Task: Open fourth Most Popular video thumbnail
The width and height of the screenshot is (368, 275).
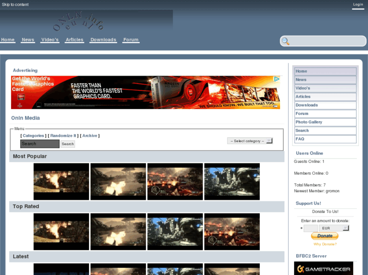Action: coord(232,182)
